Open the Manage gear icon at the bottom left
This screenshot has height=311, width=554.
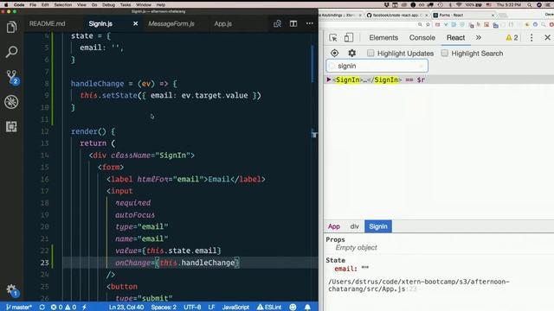11,290
